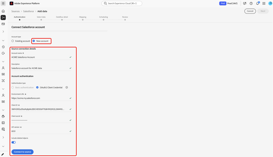Select the Basic authentication radio option
The width and height of the screenshot is (273, 157).
pos(12,88)
